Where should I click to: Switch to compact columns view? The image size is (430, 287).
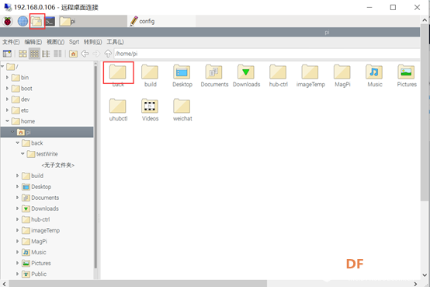[57, 54]
